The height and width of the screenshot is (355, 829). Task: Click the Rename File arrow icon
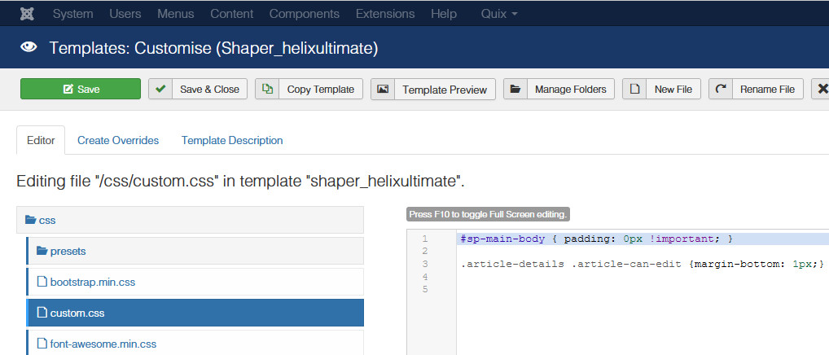pos(721,90)
